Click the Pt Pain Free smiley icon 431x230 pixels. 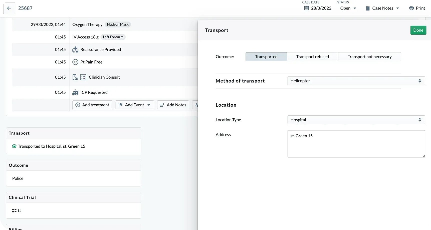click(x=75, y=62)
